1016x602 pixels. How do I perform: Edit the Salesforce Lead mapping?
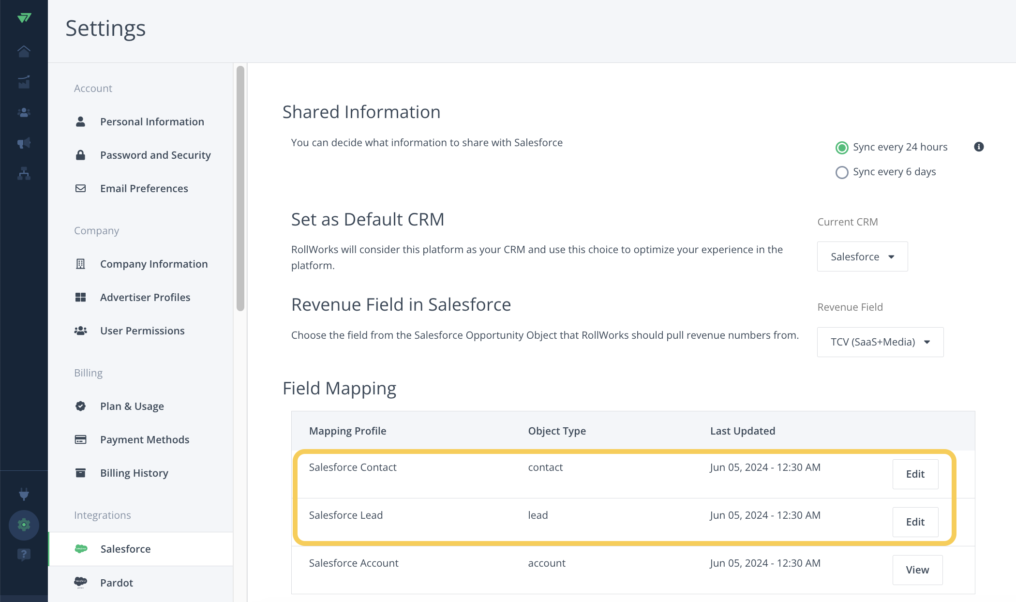(915, 522)
